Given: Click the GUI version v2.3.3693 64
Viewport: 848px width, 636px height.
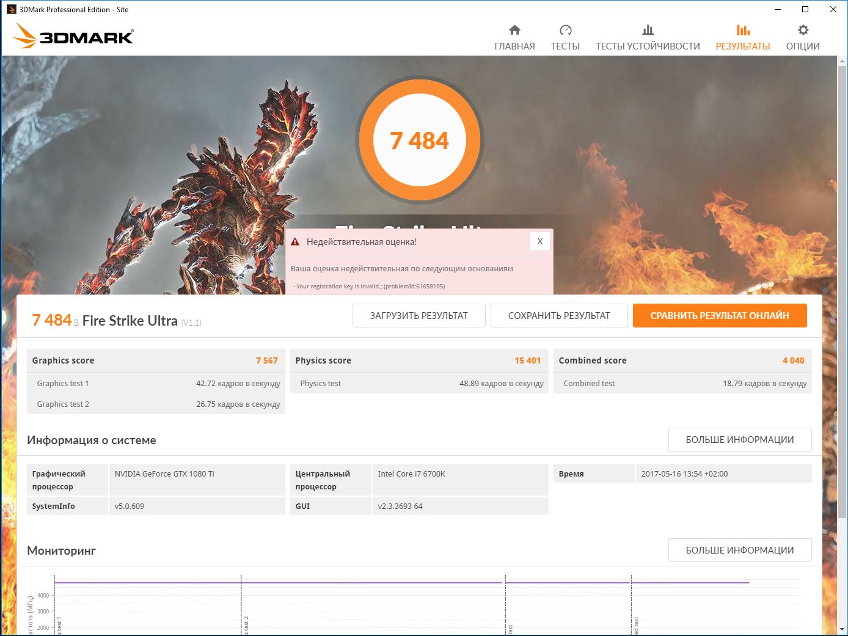Looking at the screenshot, I should coord(400,506).
